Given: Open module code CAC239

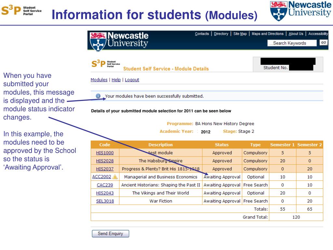Looking at the screenshot, I should 105,185.
